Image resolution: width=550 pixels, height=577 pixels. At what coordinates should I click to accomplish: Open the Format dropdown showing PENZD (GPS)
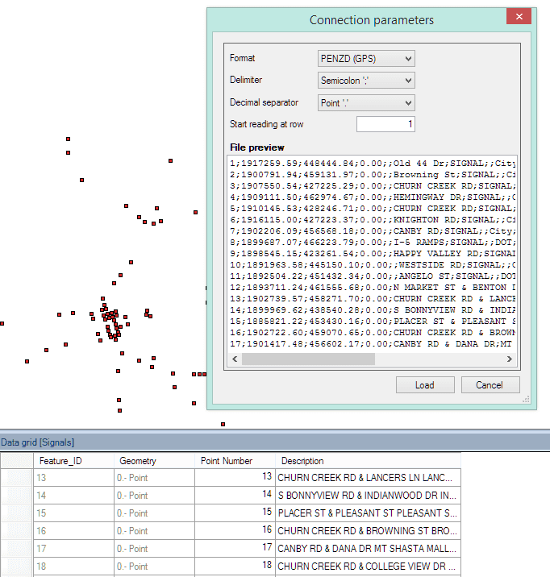coord(366,59)
